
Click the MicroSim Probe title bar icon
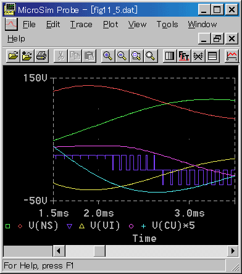click(10, 9)
